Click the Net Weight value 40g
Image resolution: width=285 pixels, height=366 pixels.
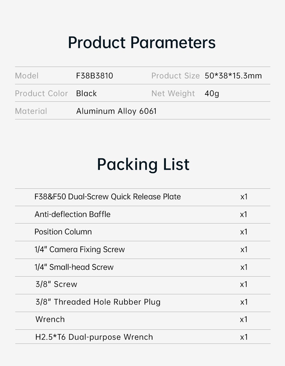212,93
